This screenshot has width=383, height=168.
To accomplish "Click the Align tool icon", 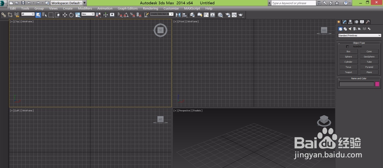I will pyautogui.click(x=184, y=15).
